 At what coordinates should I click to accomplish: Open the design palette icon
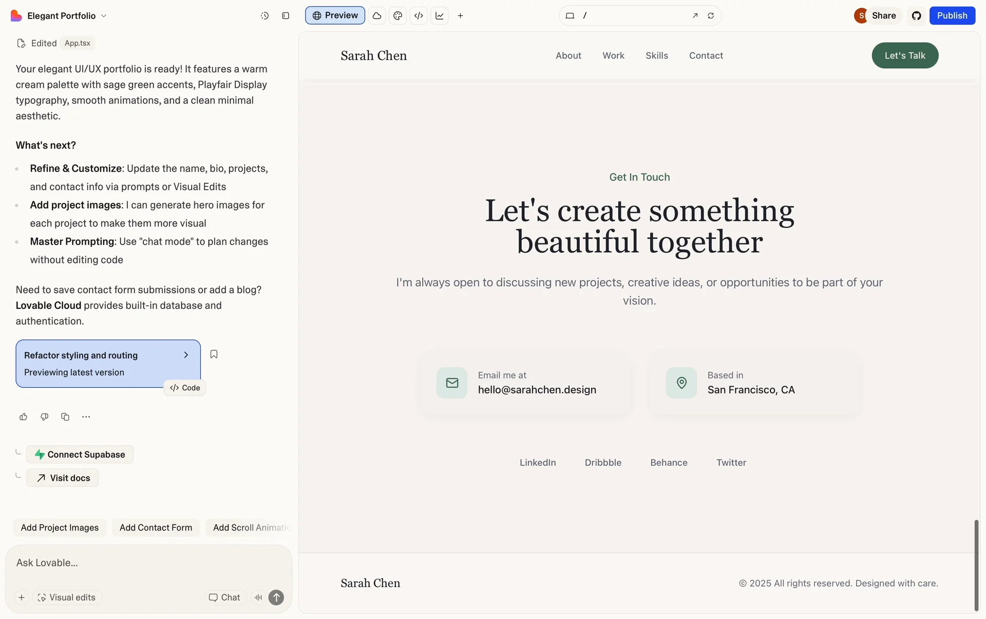point(397,16)
